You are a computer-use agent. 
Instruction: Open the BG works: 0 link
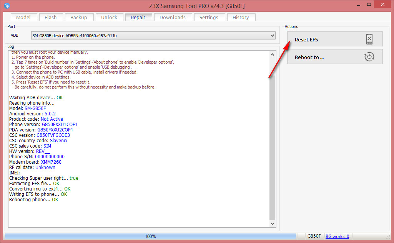pyautogui.click(x=337, y=236)
